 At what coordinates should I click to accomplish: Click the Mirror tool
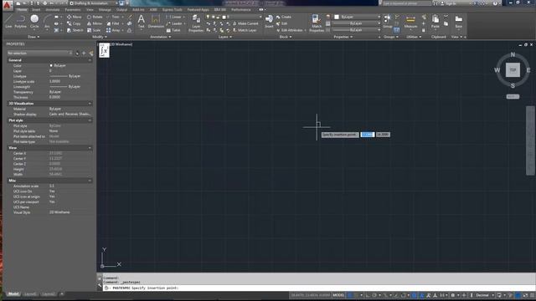tap(95, 23)
